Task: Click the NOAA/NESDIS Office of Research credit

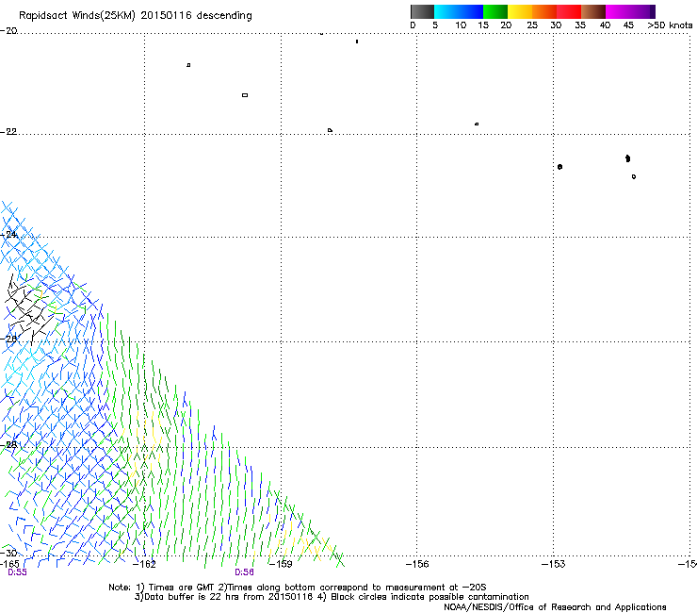Action: click(555, 607)
